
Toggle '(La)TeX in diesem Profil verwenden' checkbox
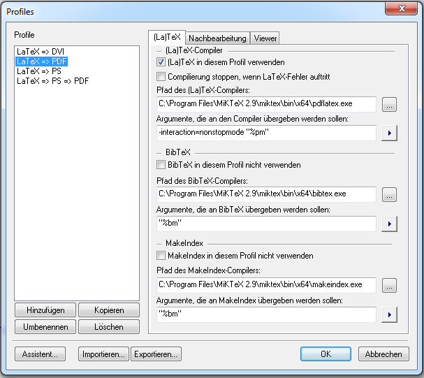click(x=162, y=62)
